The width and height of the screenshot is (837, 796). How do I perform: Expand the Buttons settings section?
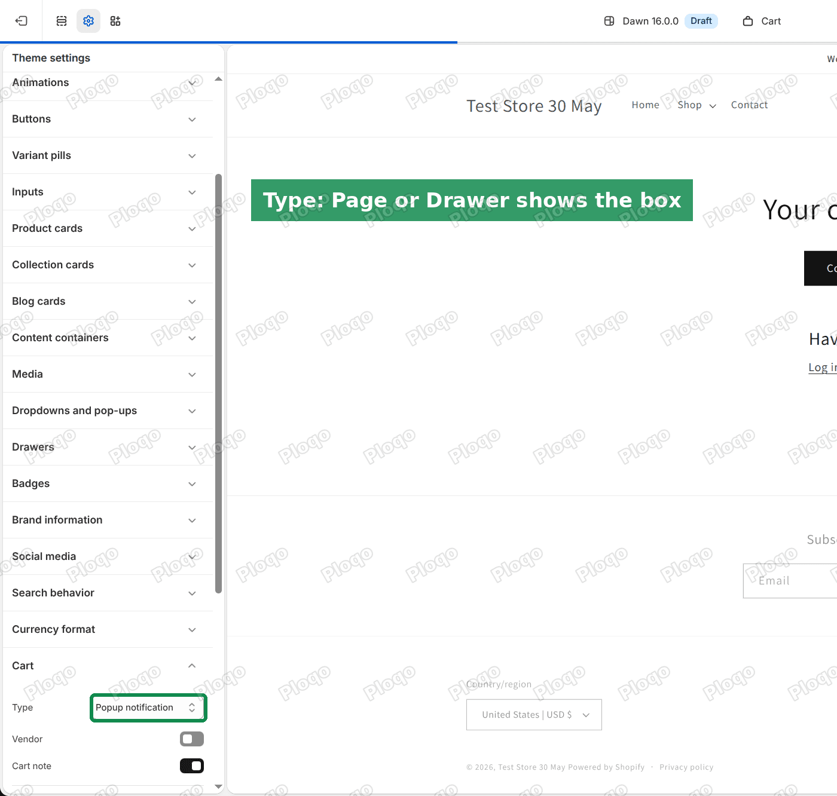108,119
